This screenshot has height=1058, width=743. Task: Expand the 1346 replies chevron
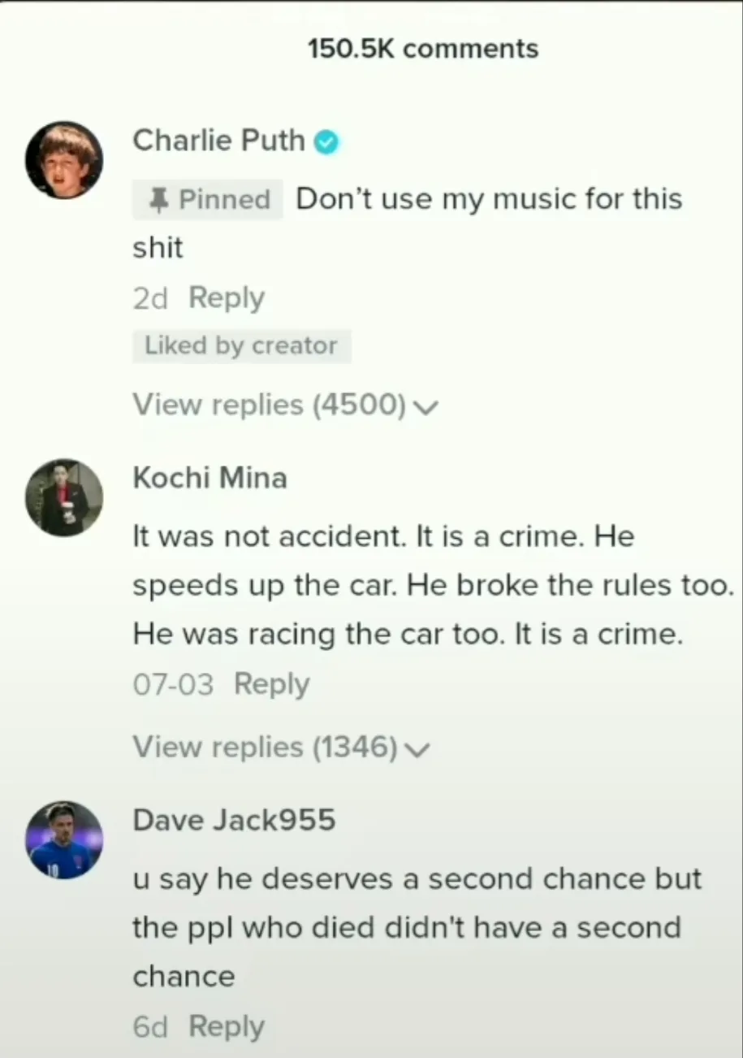pos(416,749)
